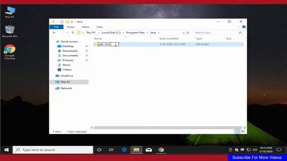Click the jdk folder icon
The image size is (287, 161).
[96, 44]
